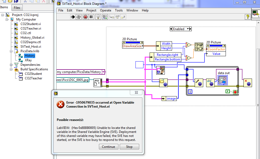This screenshot has height=159, width=260.
Task: Click the DSC_0005.jpg file path constant
Action: (x=73, y=80)
